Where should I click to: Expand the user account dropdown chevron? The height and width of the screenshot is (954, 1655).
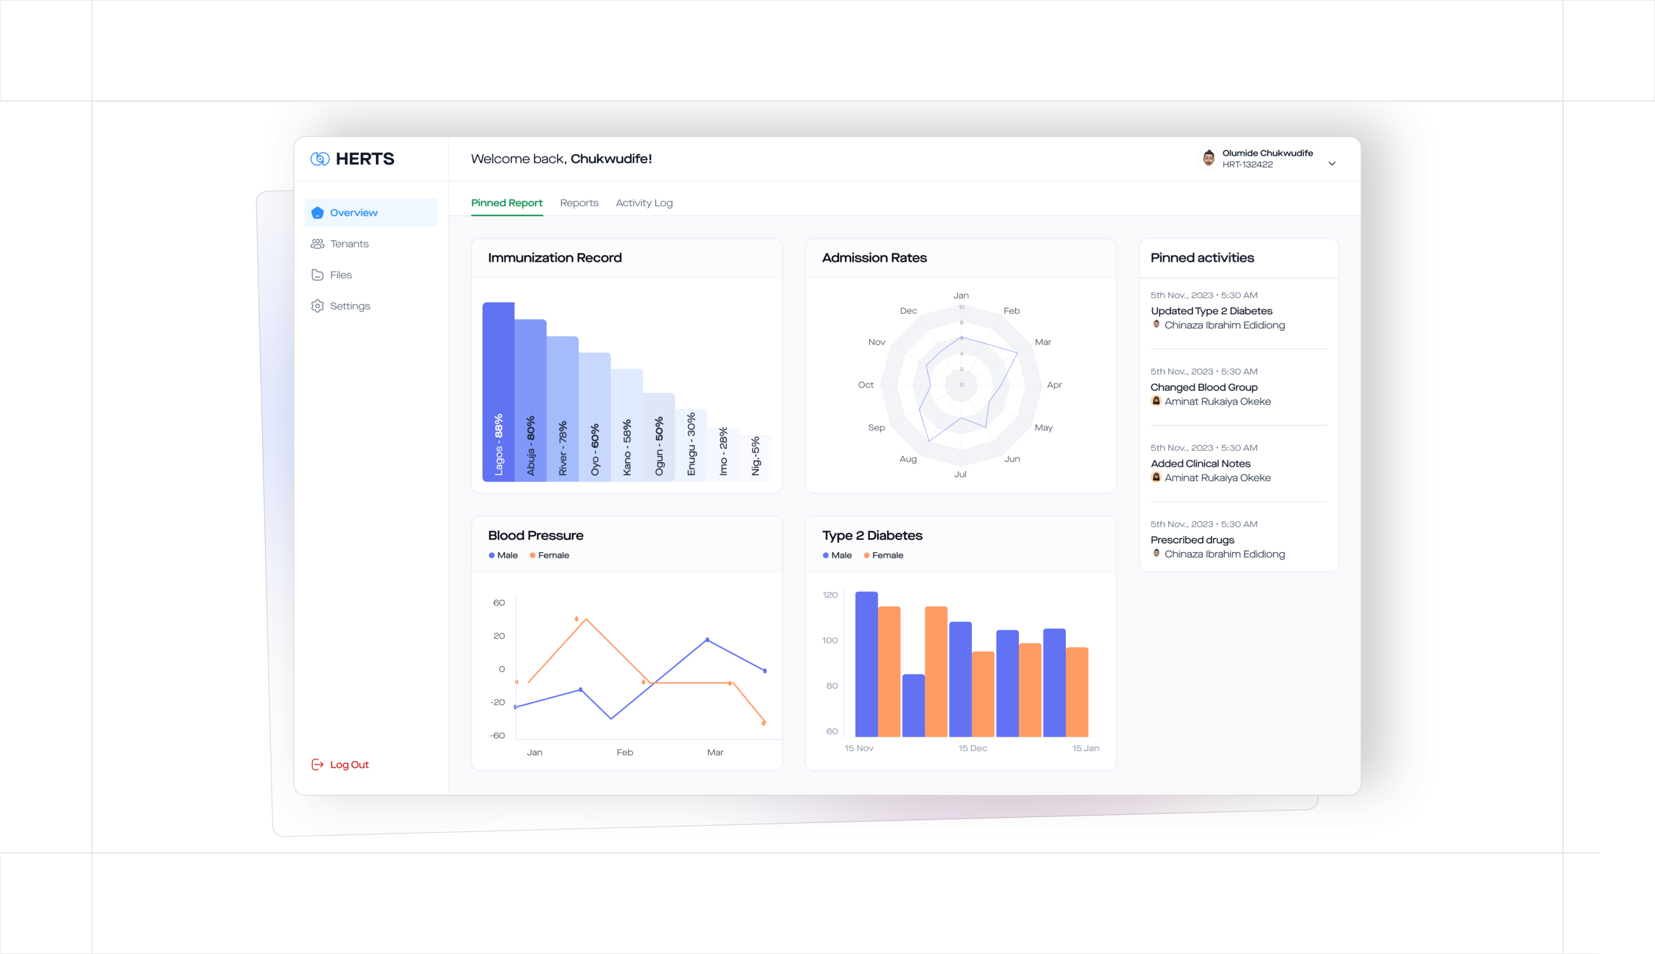pyautogui.click(x=1332, y=164)
